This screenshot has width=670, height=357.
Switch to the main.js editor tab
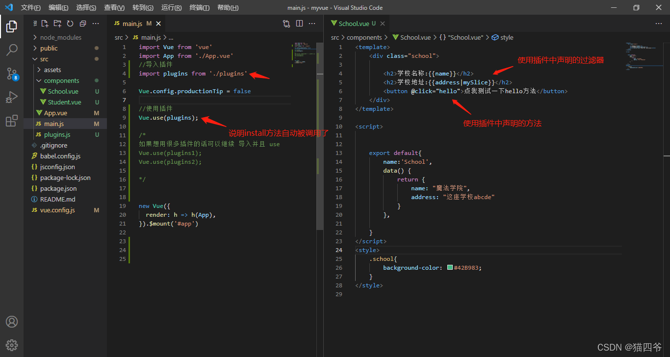(137, 24)
